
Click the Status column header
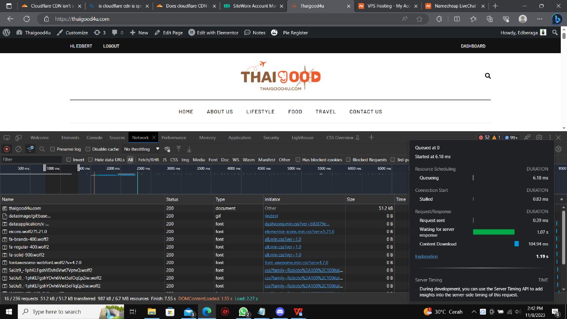(x=190, y=199)
